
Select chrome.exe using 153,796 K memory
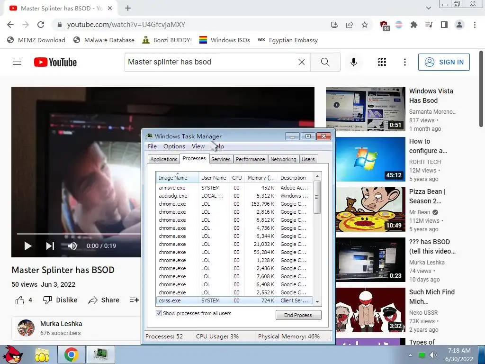pyautogui.click(x=234, y=204)
